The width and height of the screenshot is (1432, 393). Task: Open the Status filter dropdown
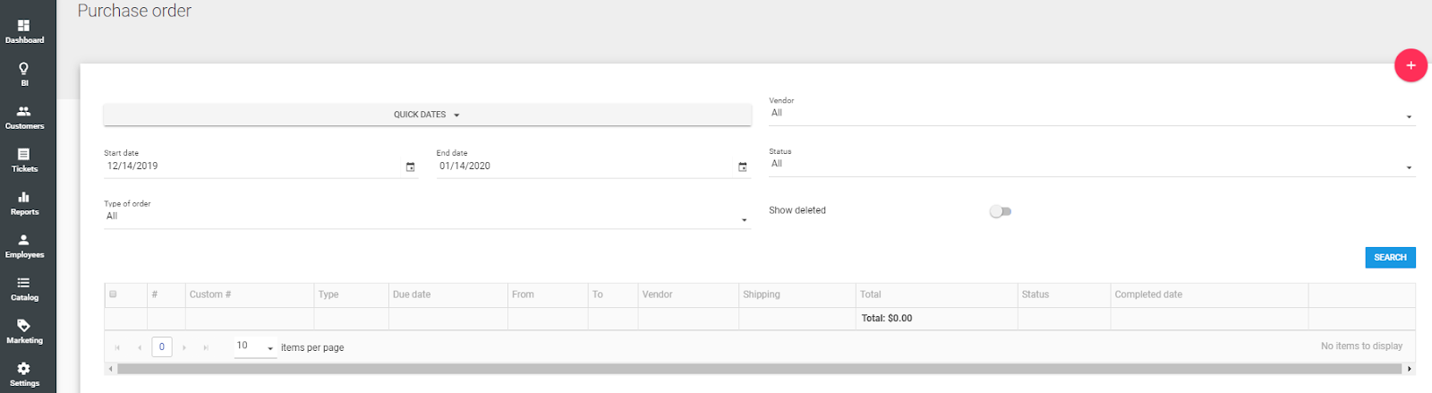1091,165
